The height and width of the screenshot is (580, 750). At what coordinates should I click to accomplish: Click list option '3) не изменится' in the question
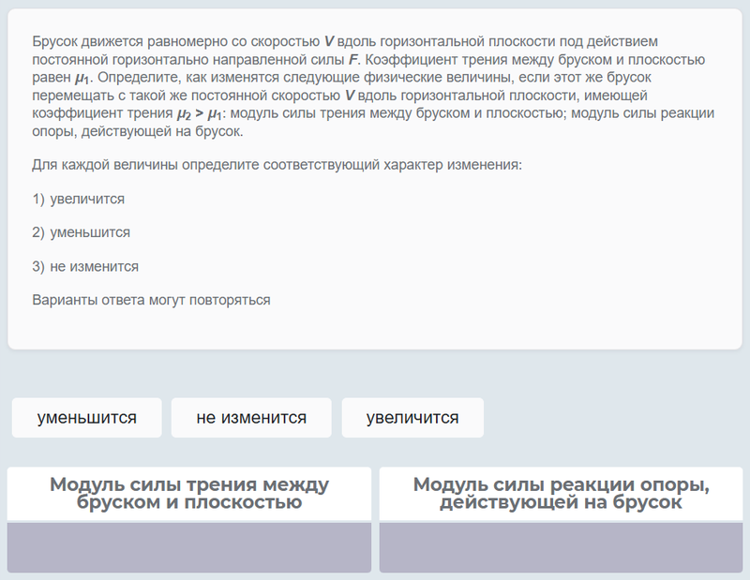pyautogui.click(x=85, y=267)
